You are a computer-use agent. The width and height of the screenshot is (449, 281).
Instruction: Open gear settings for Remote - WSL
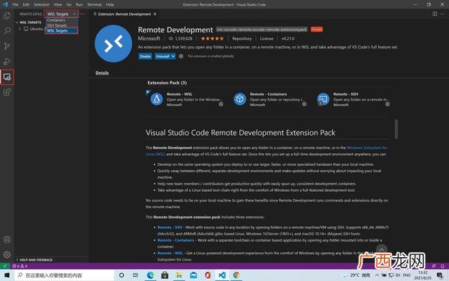[221, 105]
